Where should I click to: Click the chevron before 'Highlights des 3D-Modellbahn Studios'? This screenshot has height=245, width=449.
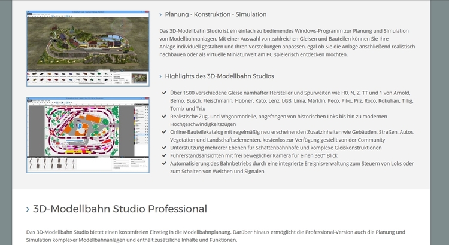[160, 76]
